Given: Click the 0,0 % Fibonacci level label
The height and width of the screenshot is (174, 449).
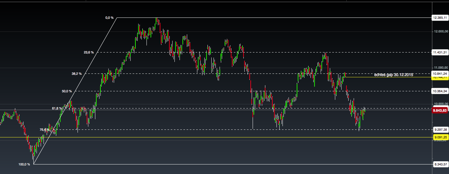Looking at the screenshot, I should point(109,18).
